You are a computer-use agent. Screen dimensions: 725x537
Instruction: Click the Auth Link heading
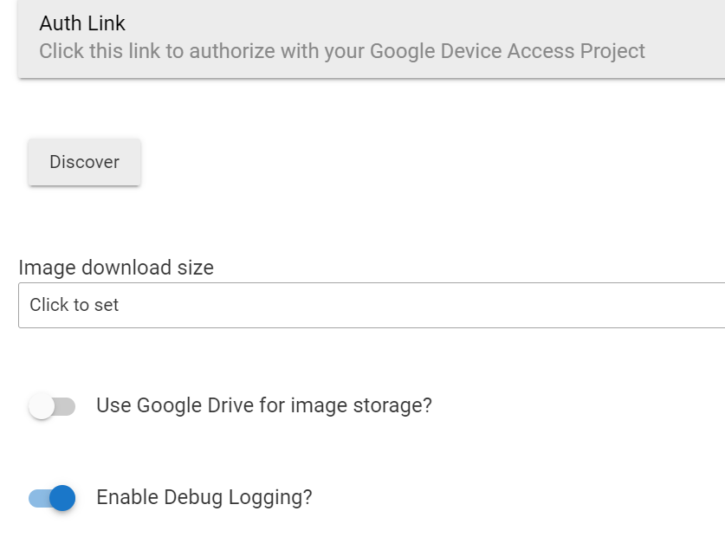tap(81, 23)
